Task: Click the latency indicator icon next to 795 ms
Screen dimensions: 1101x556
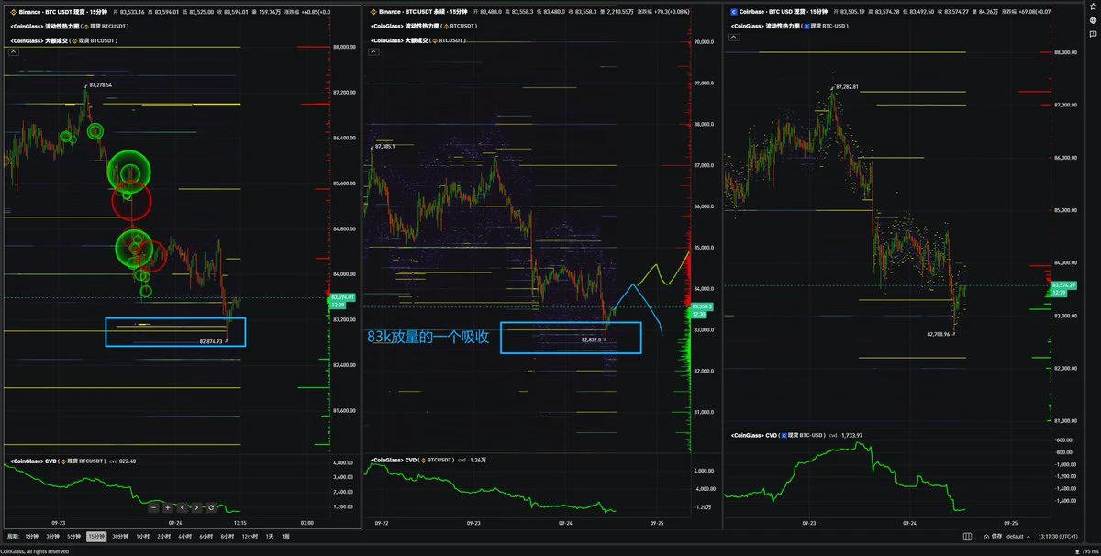Action: (1075, 550)
